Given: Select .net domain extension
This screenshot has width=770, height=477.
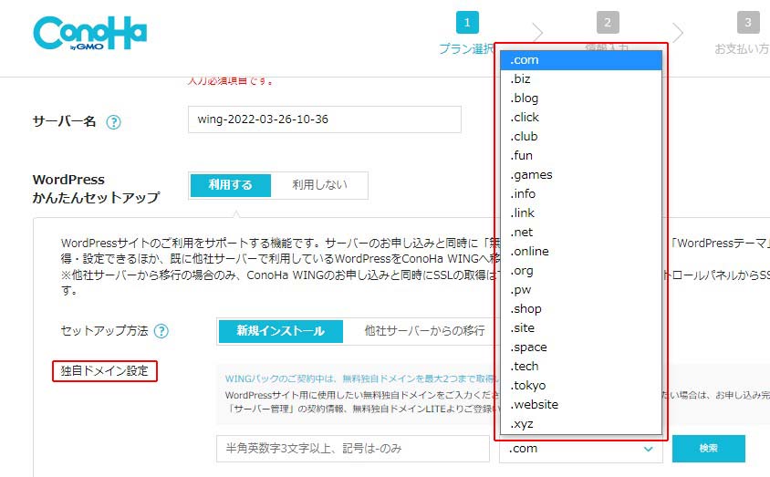Looking at the screenshot, I should pos(581,233).
